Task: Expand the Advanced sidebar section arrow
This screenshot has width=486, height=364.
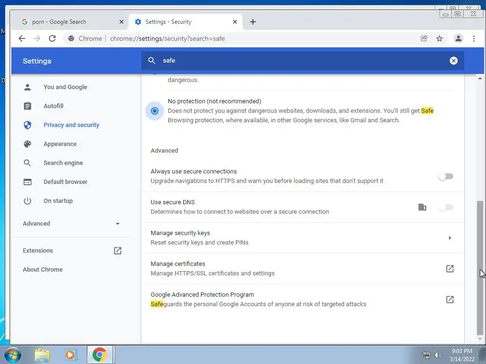Action: tap(118, 224)
